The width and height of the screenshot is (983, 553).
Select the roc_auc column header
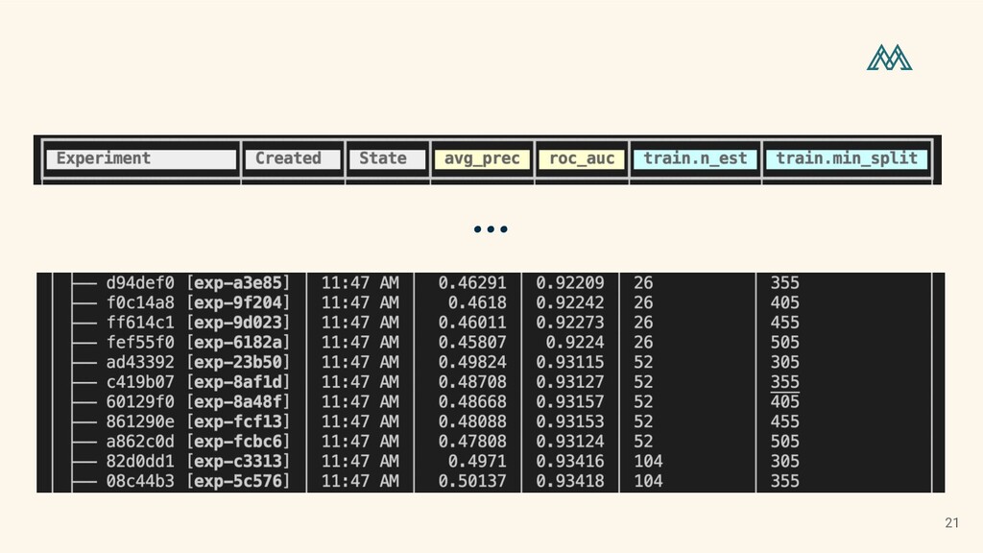click(x=582, y=158)
